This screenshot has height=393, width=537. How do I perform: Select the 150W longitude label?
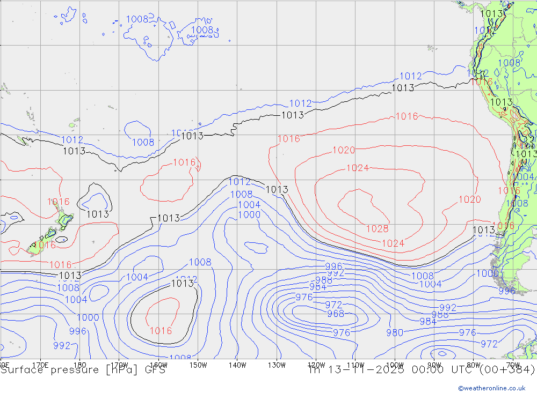tap(198, 365)
